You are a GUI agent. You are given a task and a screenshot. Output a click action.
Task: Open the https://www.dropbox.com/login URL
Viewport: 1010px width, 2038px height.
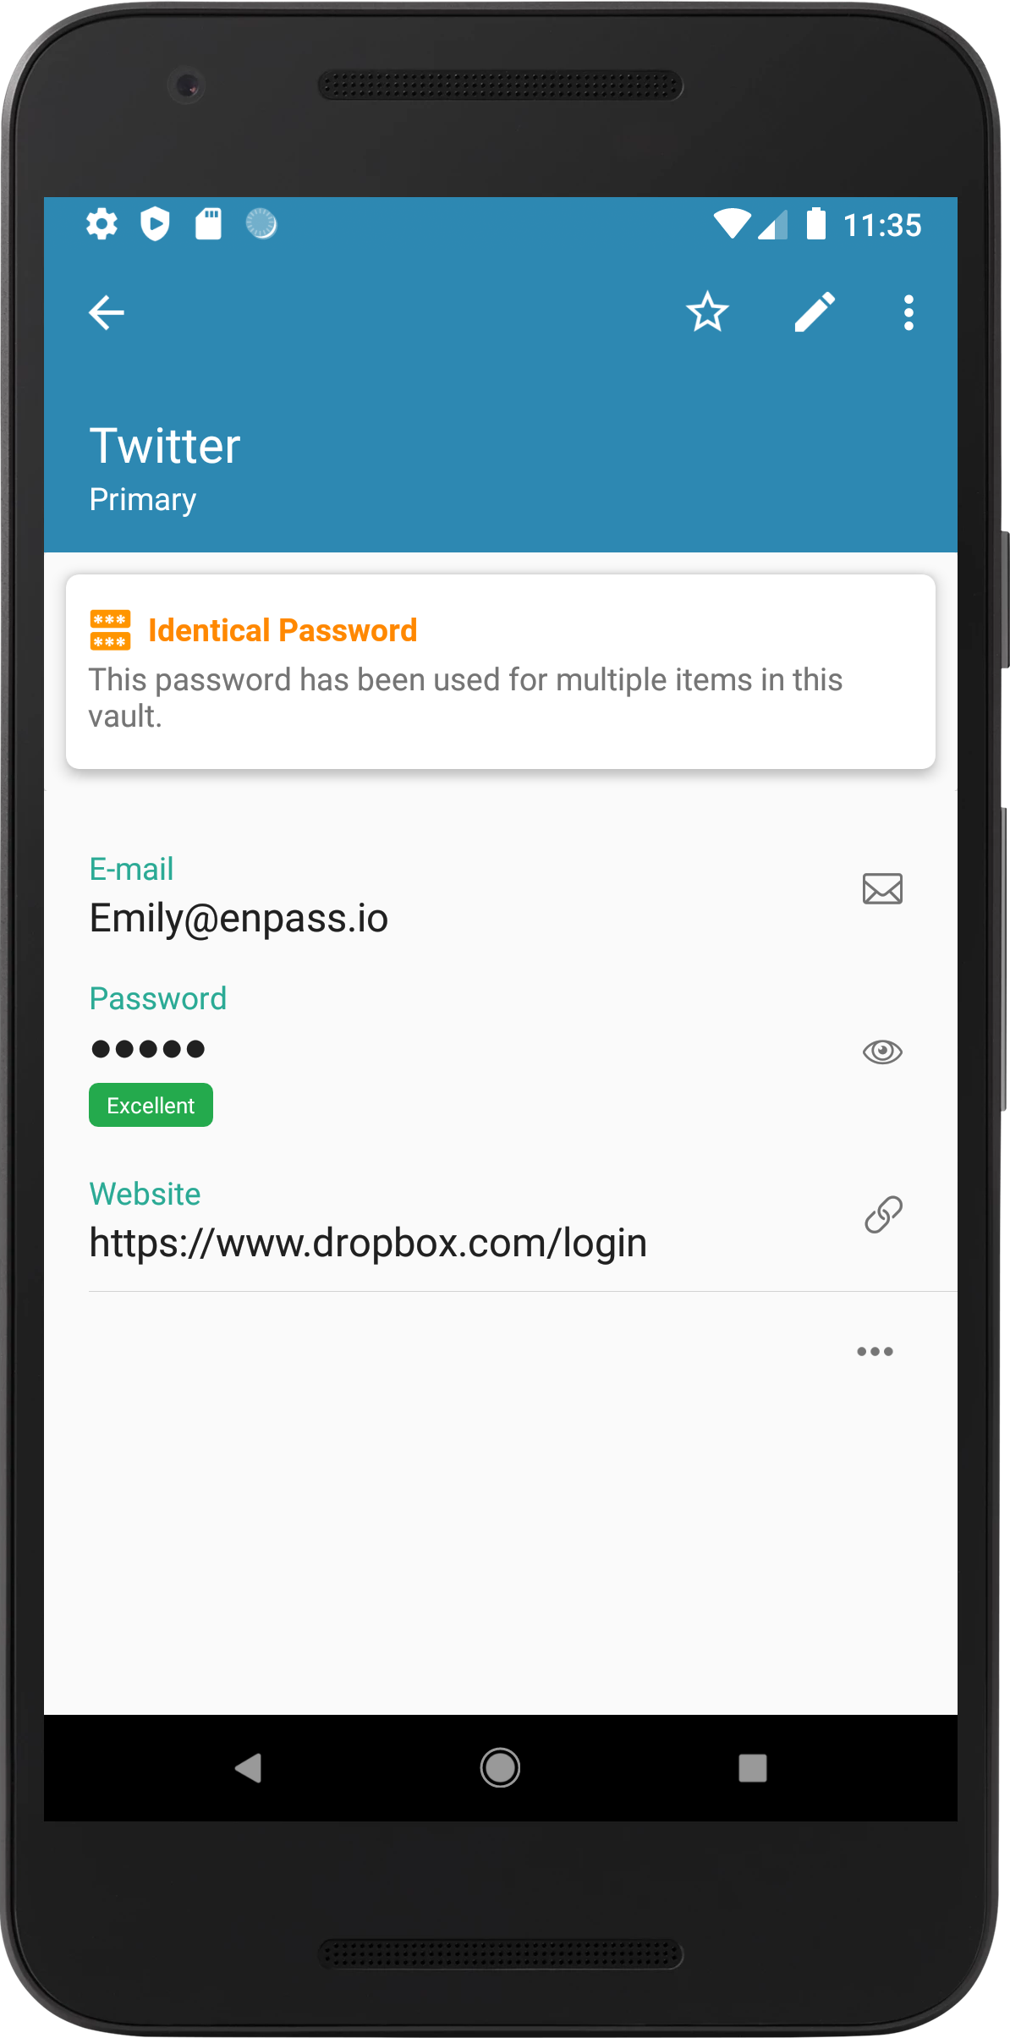click(368, 1244)
